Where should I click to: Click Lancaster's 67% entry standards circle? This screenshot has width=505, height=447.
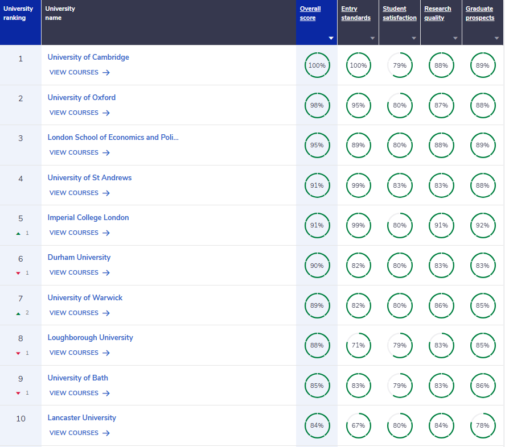[359, 425]
